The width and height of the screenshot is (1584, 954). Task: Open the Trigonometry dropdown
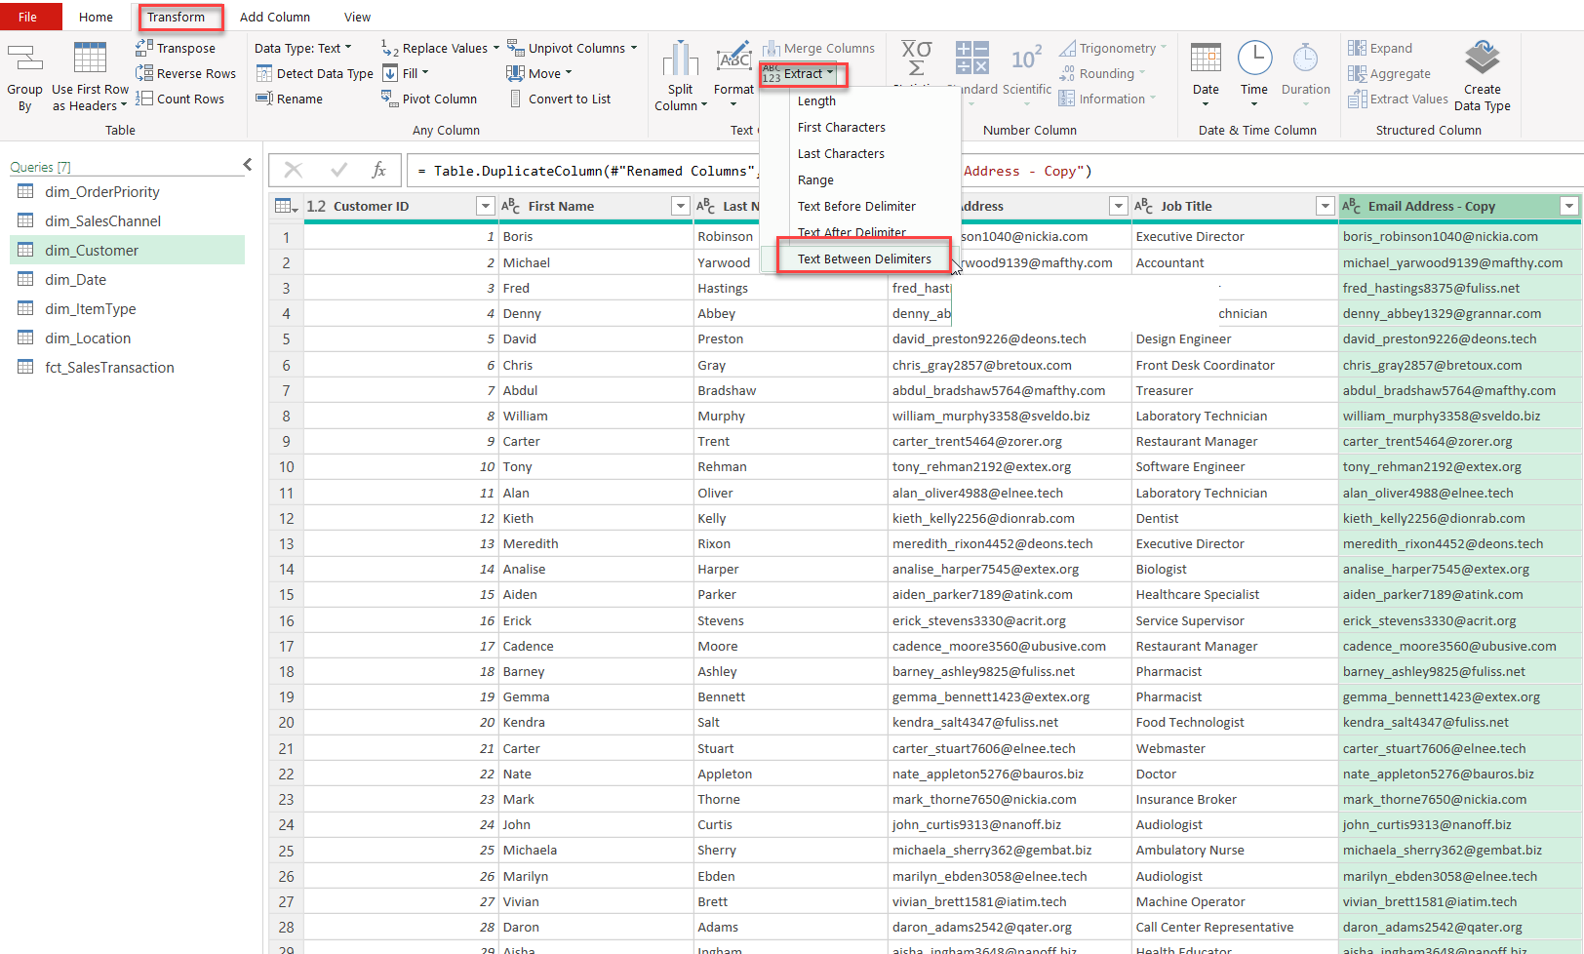click(1113, 48)
